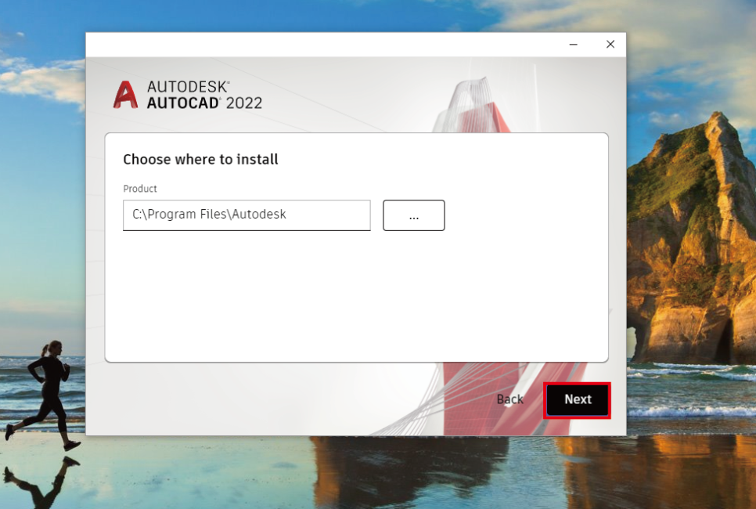This screenshot has width=756, height=509.
Task: Minimize the AutoCAD installer window
Action: (574, 45)
